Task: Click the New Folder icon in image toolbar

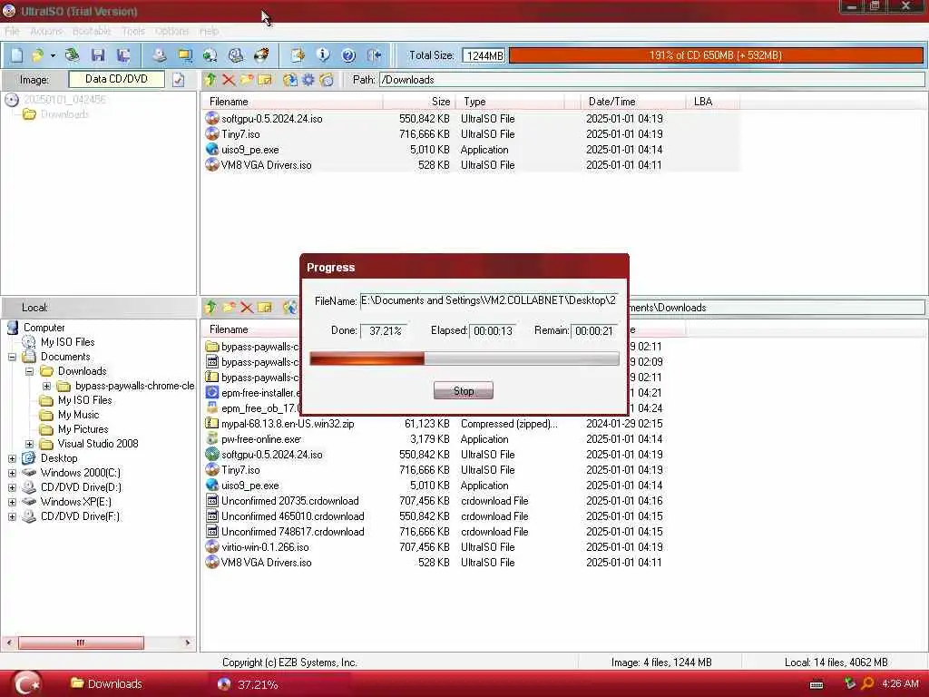Action: [247, 80]
